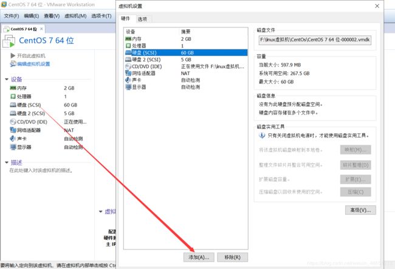Click the large CentOS VM icon beside title
Screen dimensions: 395x269
click(x=9, y=41)
